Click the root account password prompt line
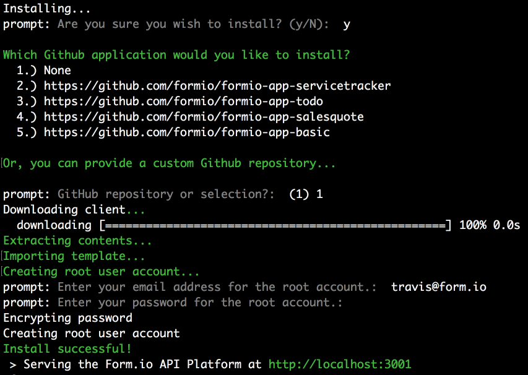 (173, 303)
